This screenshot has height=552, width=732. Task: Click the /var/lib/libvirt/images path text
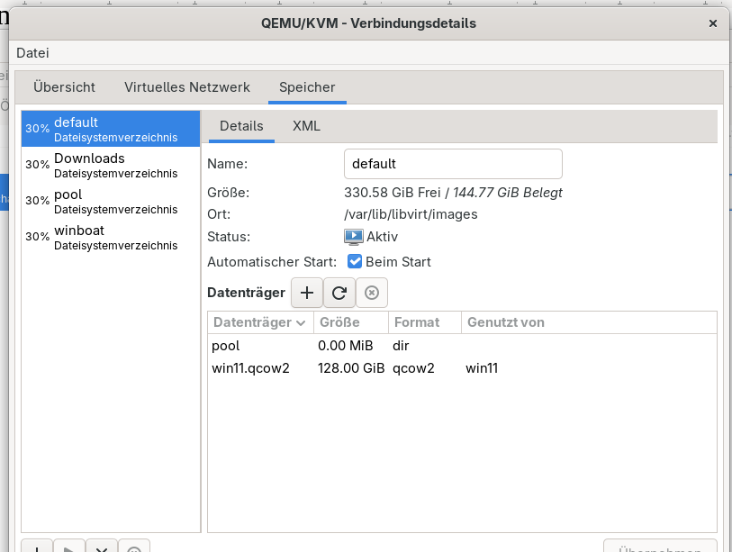411,214
